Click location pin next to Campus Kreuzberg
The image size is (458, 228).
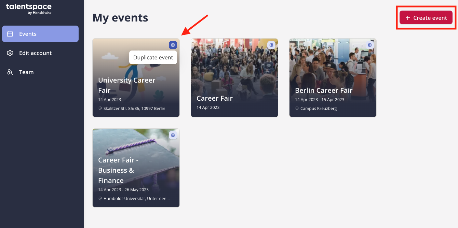pos(297,109)
